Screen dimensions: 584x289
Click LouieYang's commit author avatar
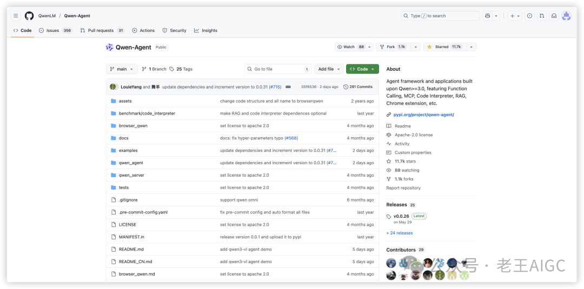tap(112, 86)
